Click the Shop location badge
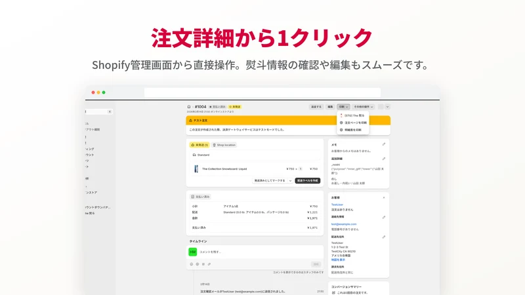Screen dimensions: 525x295 [x=224, y=145]
